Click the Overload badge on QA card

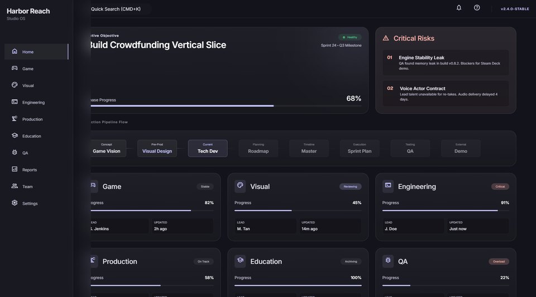point(499,261)
